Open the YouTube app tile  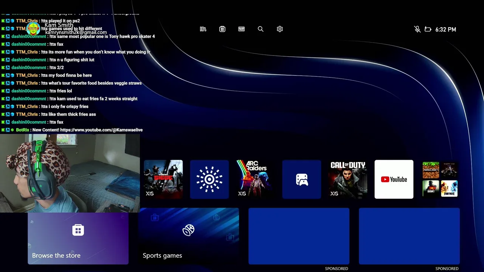394,179
